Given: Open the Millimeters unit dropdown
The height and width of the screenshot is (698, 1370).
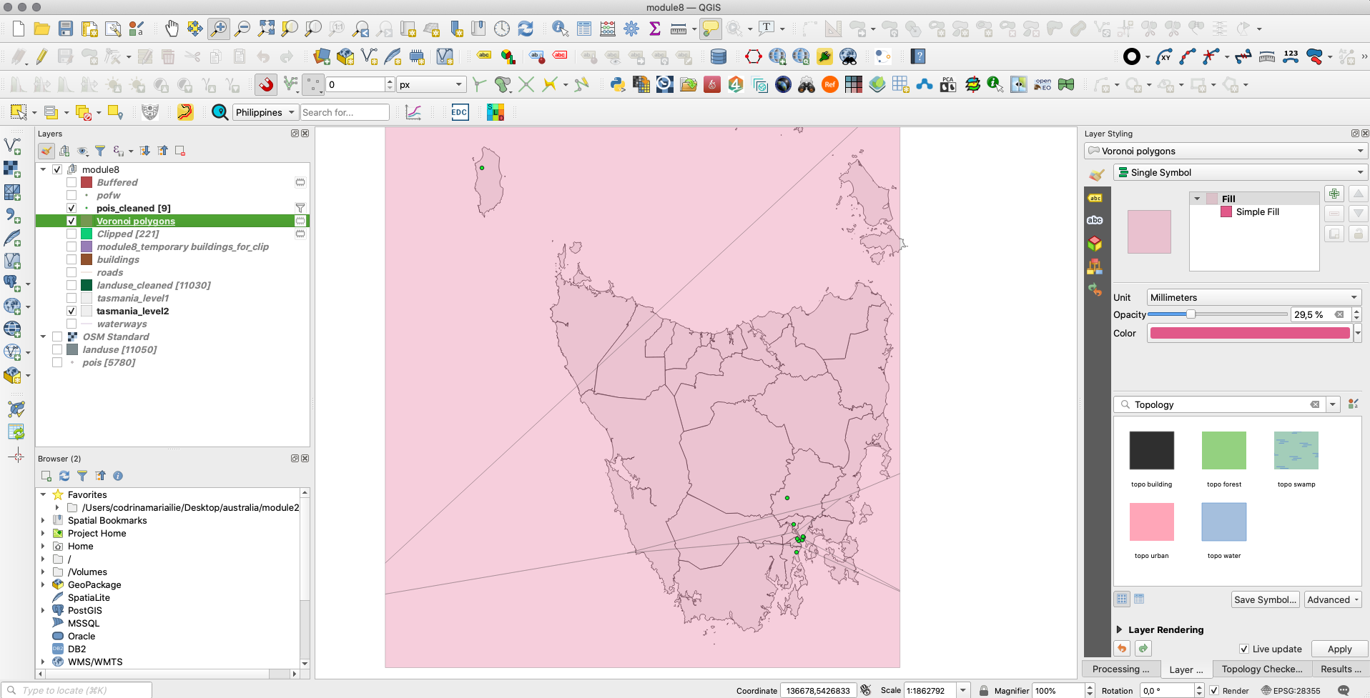Looking at the screenshot, I should point(1253,297).
